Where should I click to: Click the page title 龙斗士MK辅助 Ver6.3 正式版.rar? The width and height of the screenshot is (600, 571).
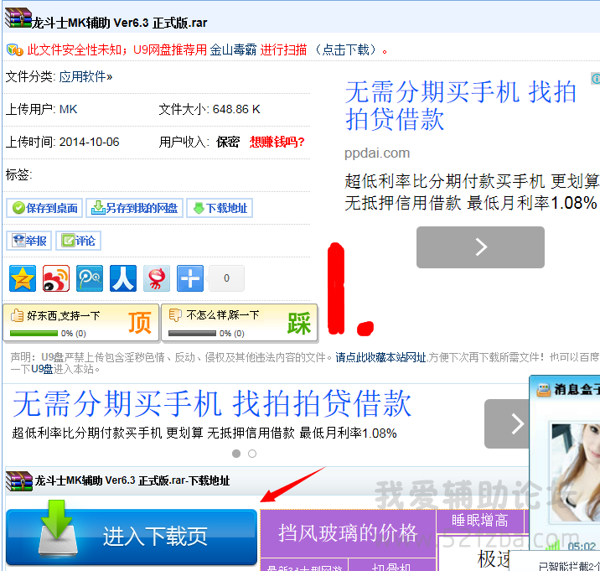[x=119, y=23]
